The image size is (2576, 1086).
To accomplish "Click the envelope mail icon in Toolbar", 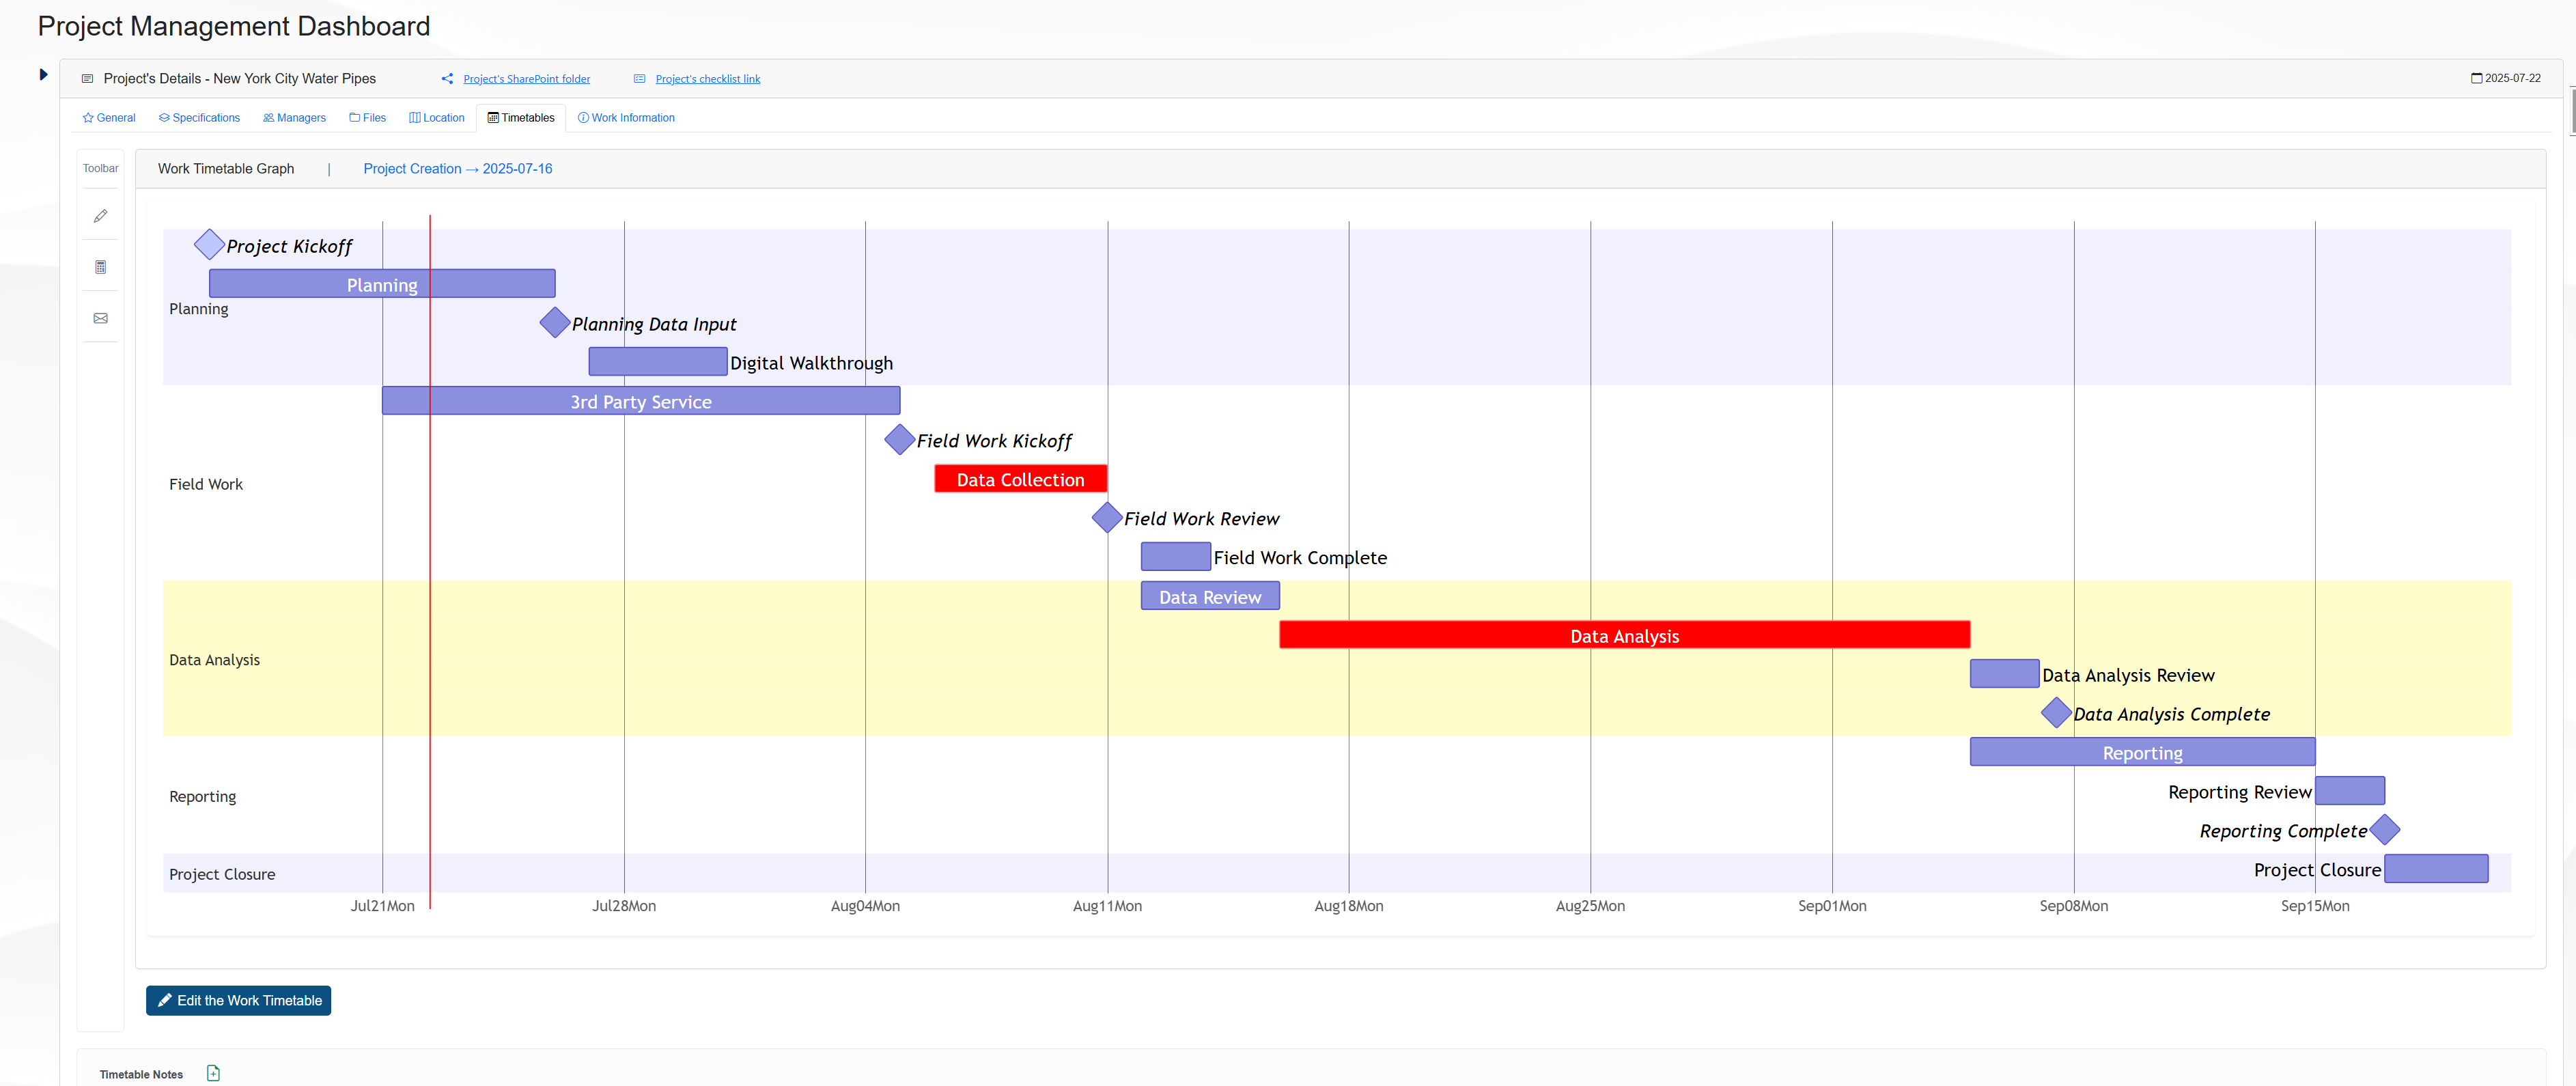I will pos(100,318).
